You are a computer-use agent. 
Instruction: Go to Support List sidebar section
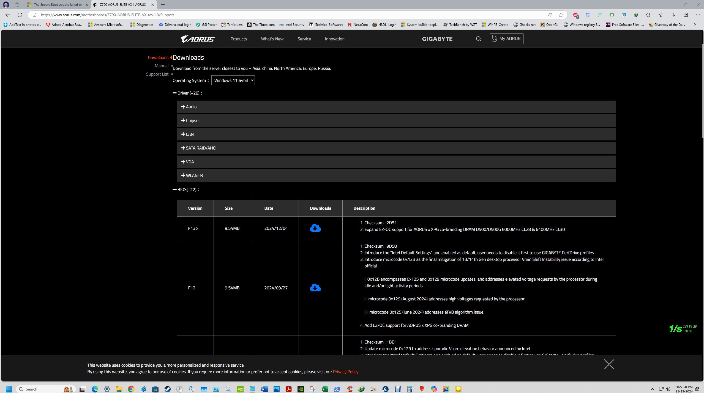pyautogui.click(x=157, y=74)
